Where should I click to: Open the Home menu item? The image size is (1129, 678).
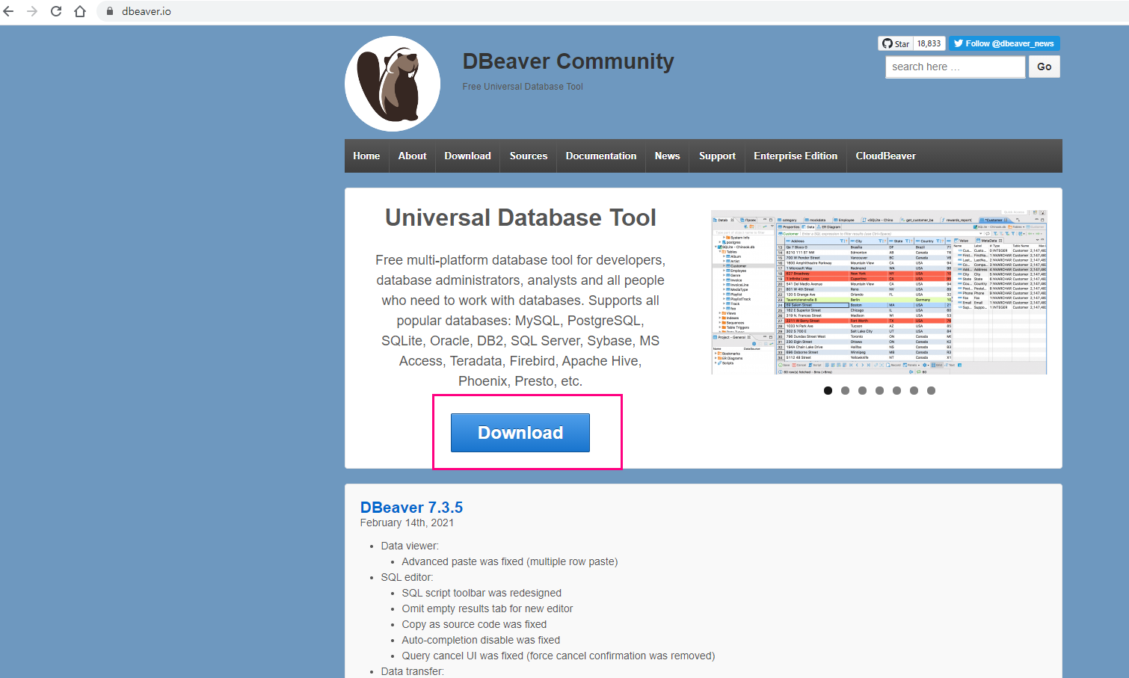coord(366,155)
